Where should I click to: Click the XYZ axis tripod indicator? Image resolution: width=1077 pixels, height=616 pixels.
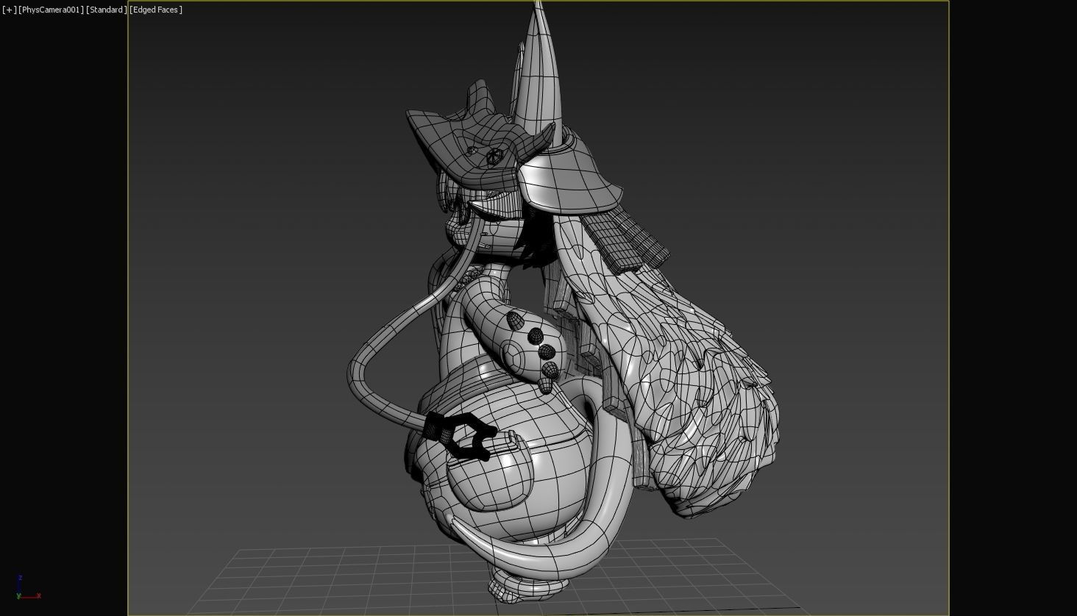[x=28, y=588]
